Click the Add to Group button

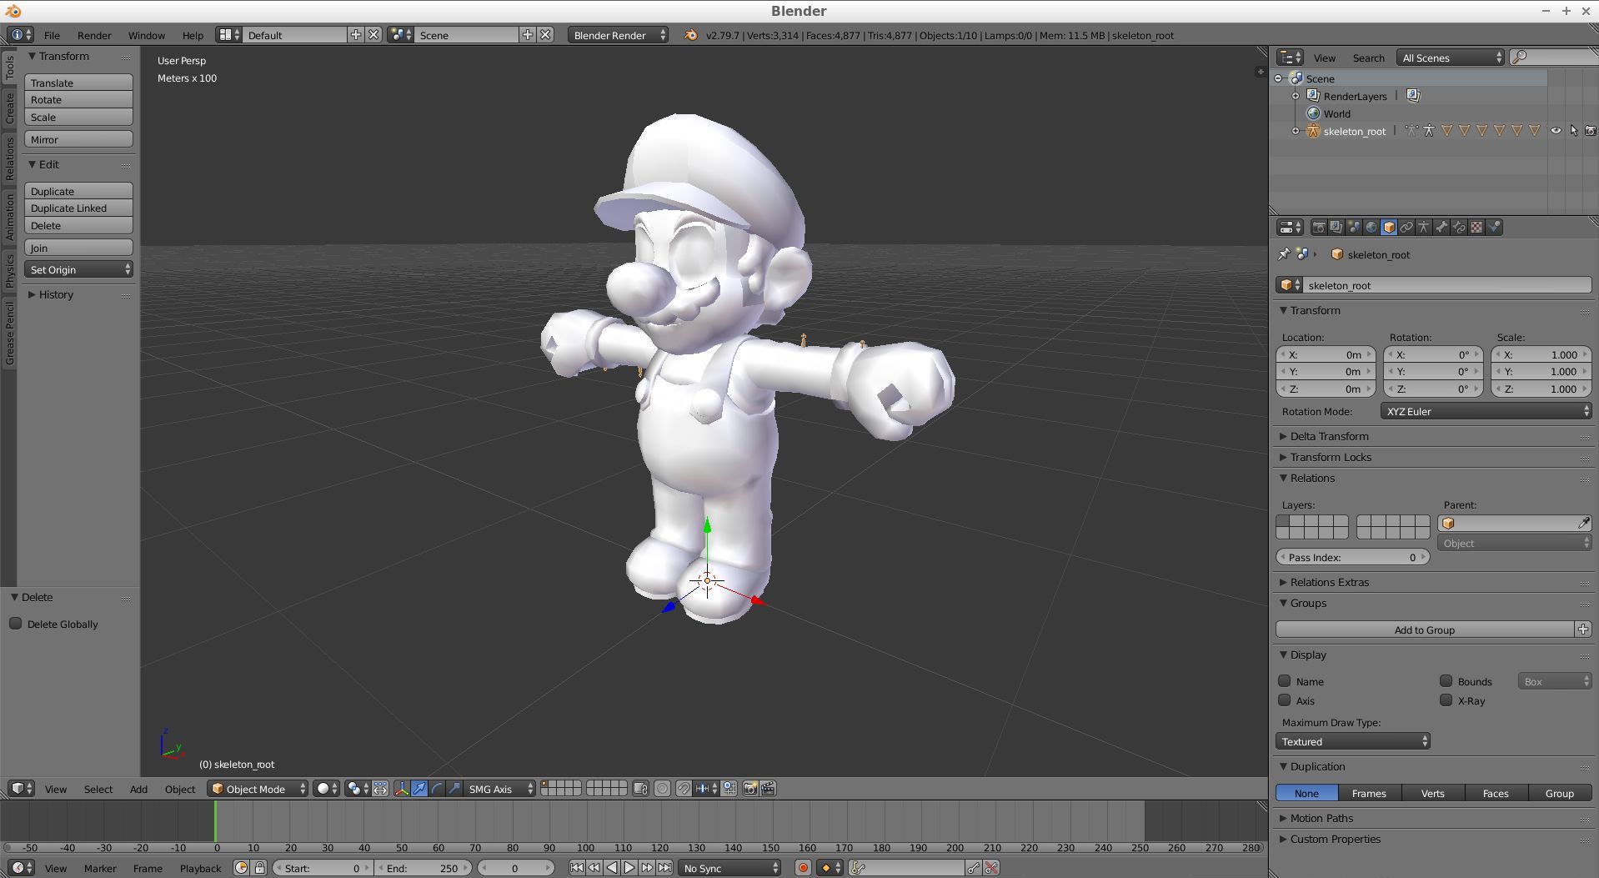[1424, 630]
